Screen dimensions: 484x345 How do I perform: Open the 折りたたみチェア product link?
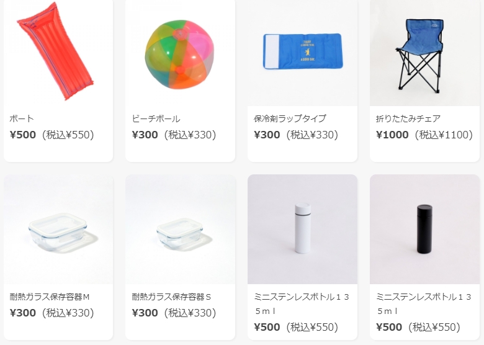[x=408, y=119]
